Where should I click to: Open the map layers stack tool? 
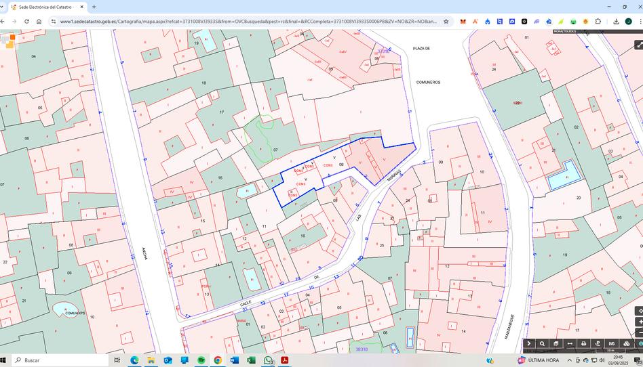click(x=556, y=344)
